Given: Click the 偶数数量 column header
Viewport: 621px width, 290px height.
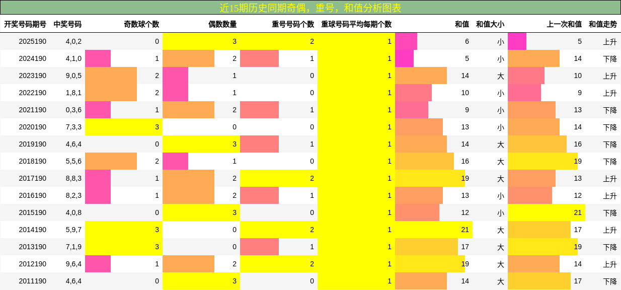Looking at the screenshot, I should tap(222, 24).
